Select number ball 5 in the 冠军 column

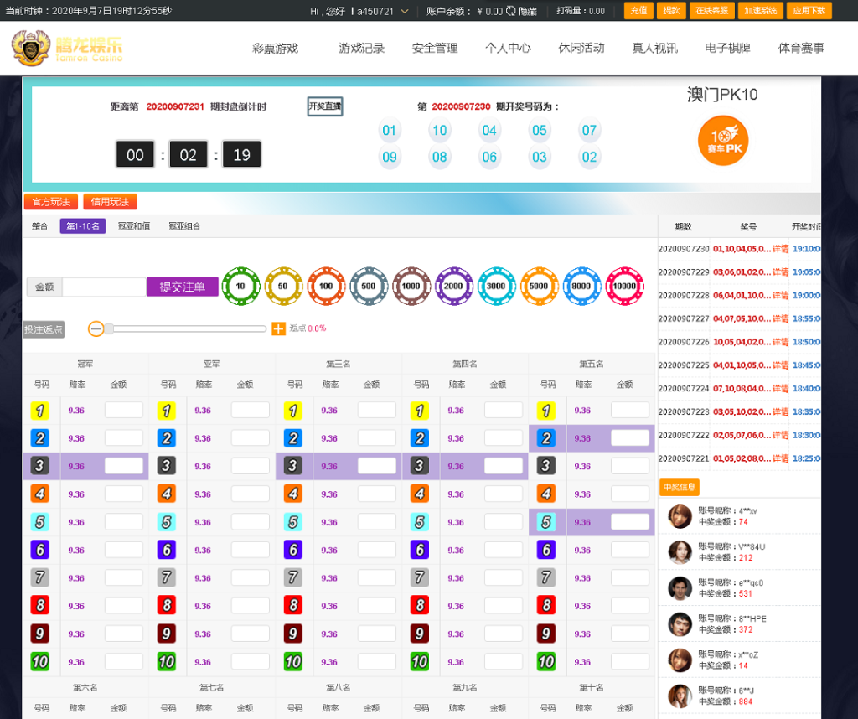39,522
